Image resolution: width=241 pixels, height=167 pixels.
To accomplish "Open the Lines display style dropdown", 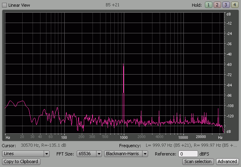I will [x=26, y=154].
